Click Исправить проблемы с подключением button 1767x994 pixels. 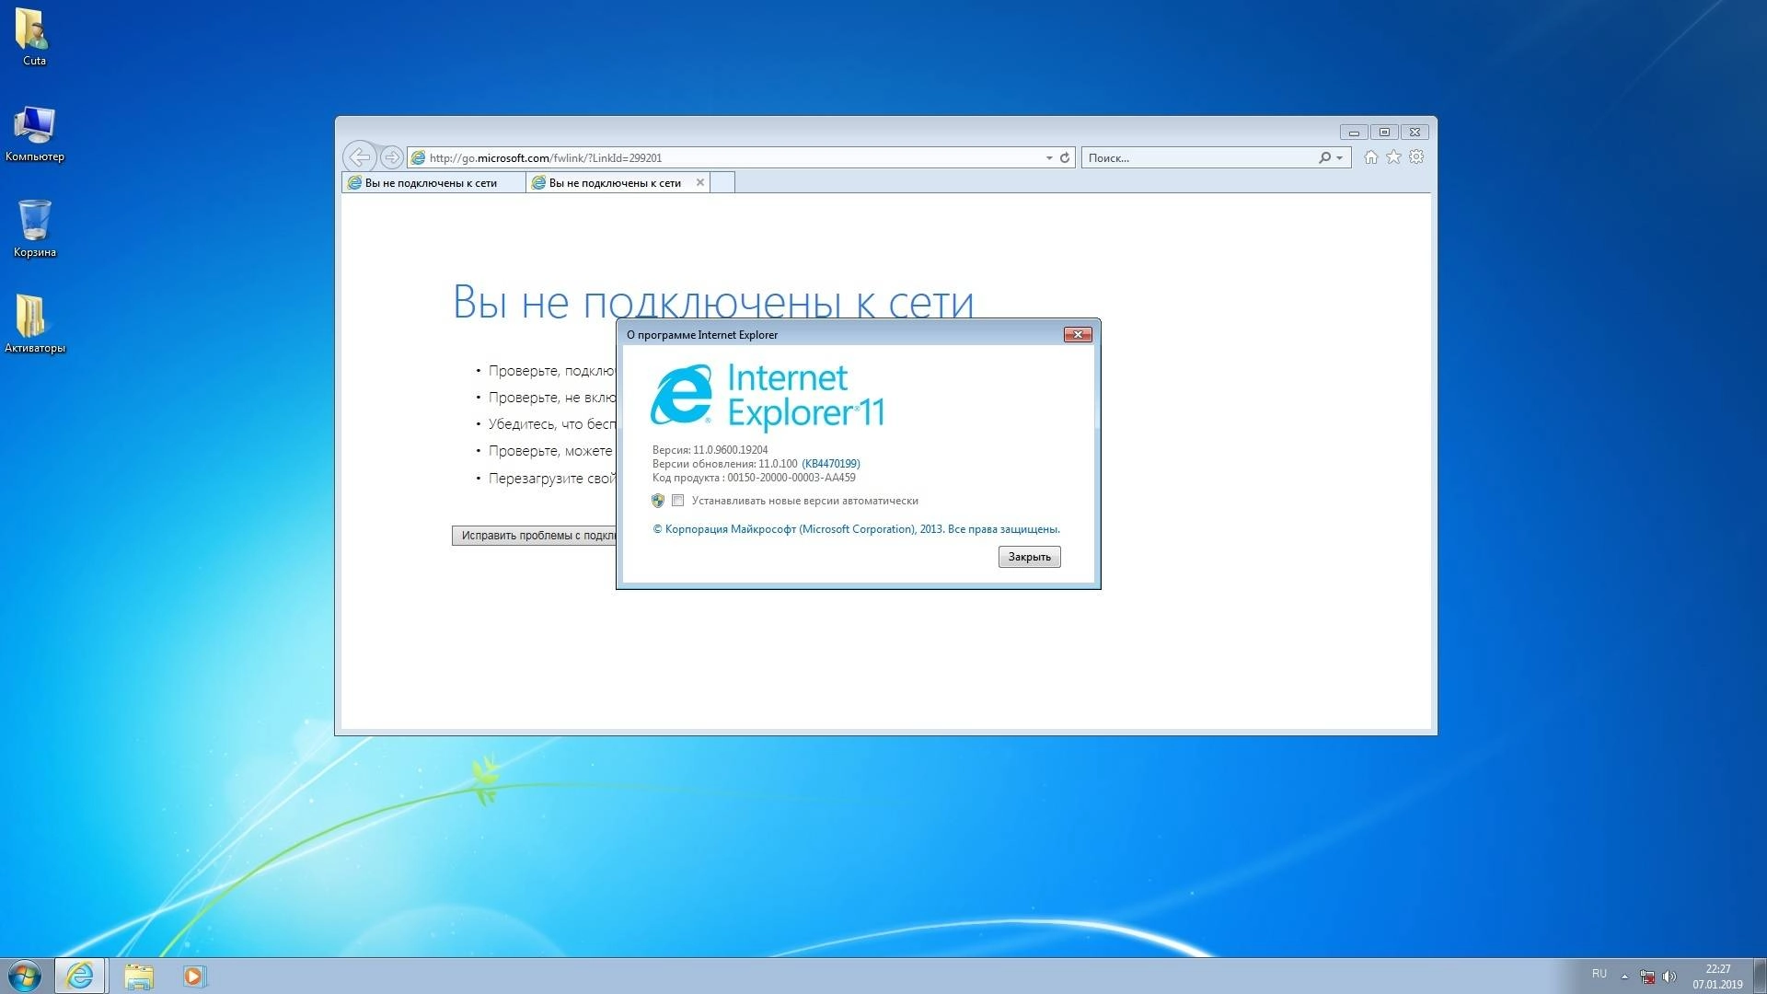[535, 536]
